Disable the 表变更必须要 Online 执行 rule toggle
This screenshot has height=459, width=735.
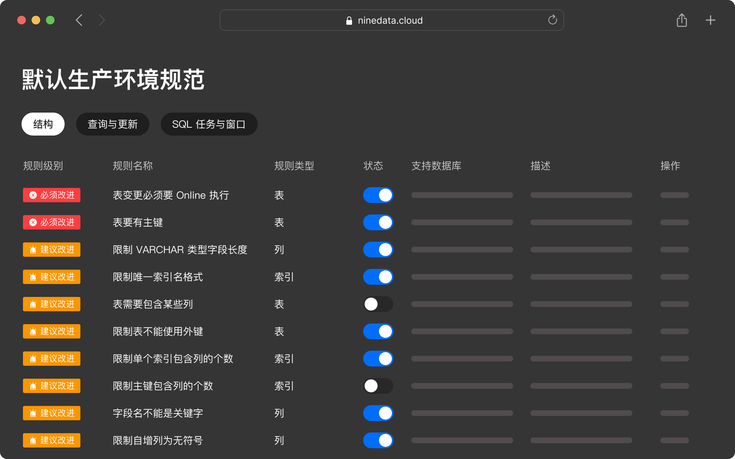pos(378,195)
